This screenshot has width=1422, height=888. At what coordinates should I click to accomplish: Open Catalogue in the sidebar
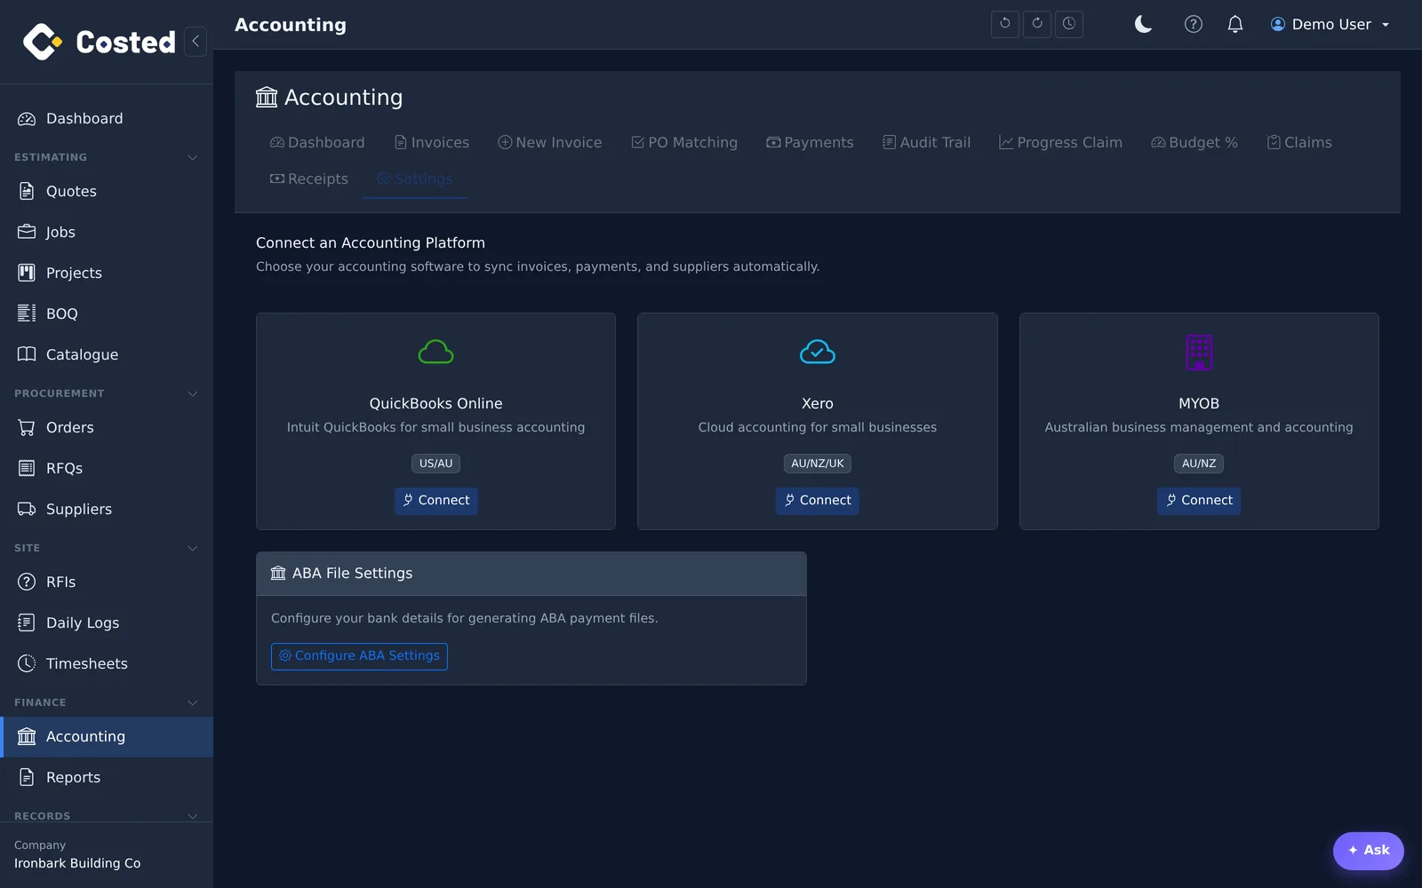(x=107, y=355)
